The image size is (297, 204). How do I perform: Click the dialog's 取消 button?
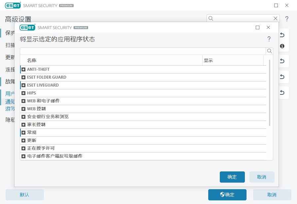click(x=262, y=177)
